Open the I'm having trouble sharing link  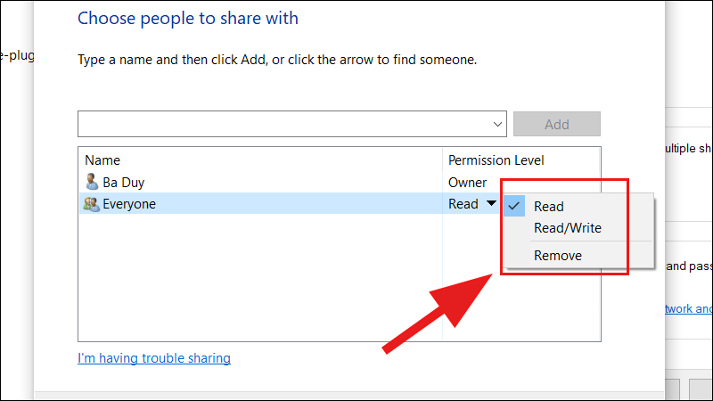tap(154, 358)
